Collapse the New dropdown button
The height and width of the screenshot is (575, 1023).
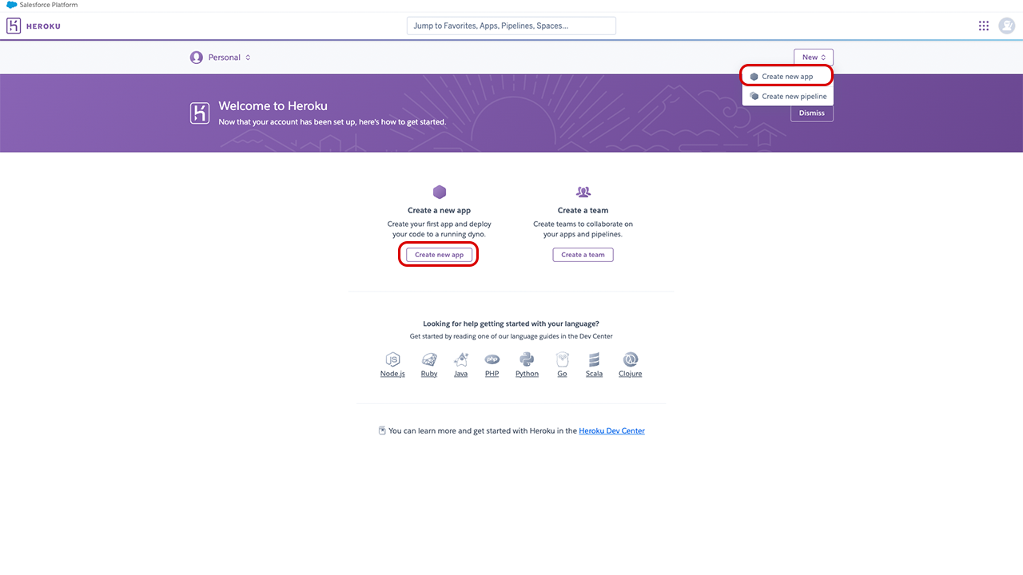click(813, 57)
